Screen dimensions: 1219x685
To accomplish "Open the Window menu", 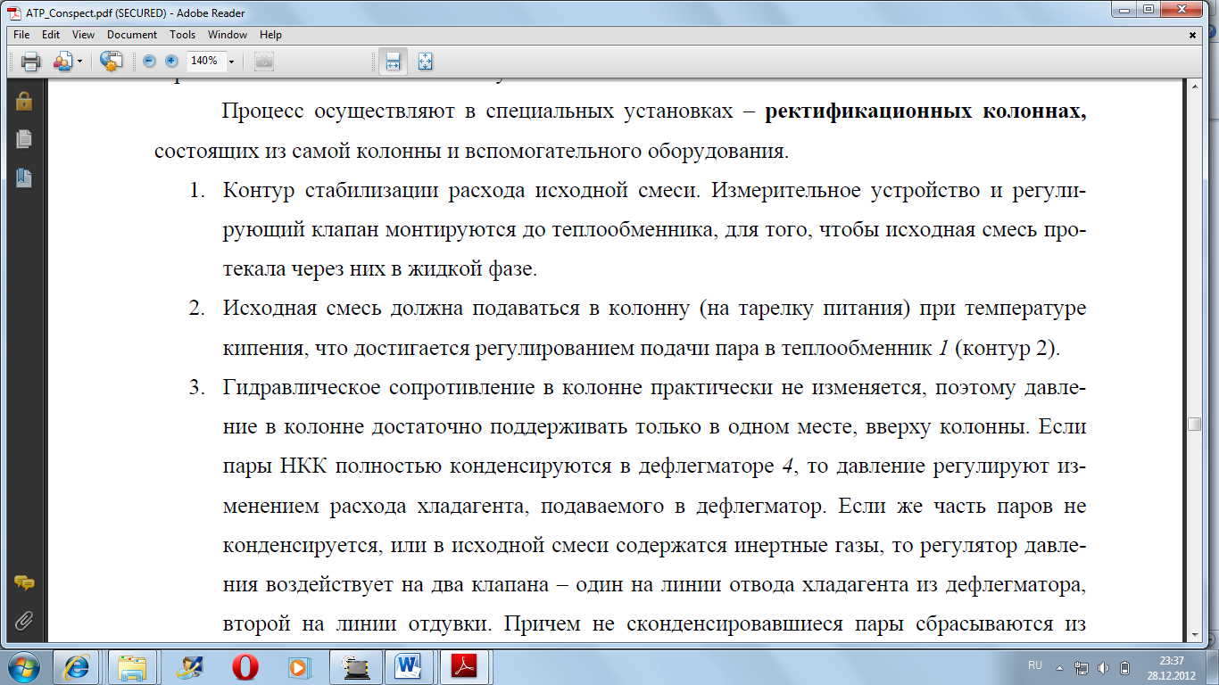I will coord(228,35).
